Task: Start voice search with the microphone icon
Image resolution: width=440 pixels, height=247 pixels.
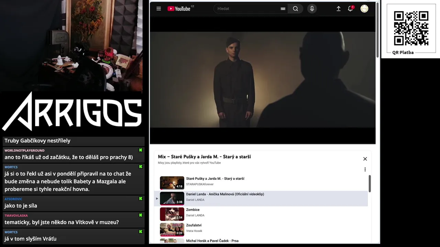Action: click(312, 9)
